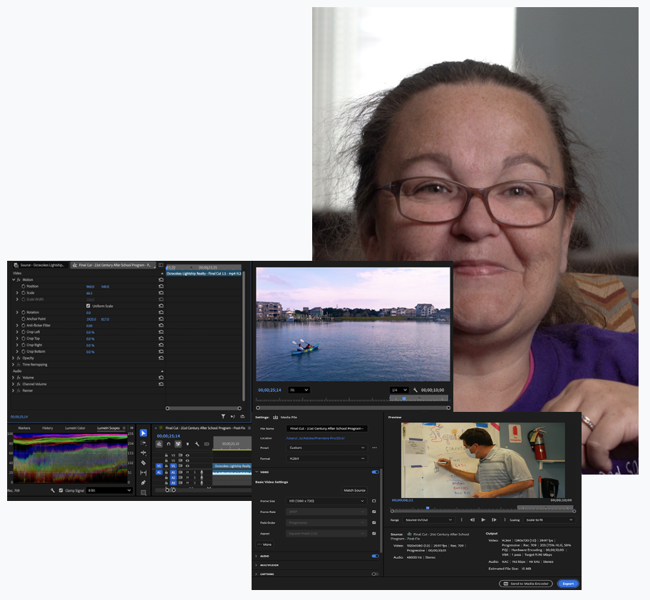
Task: Click Effect Controls filter funnel icon
Action: (223, 416)
